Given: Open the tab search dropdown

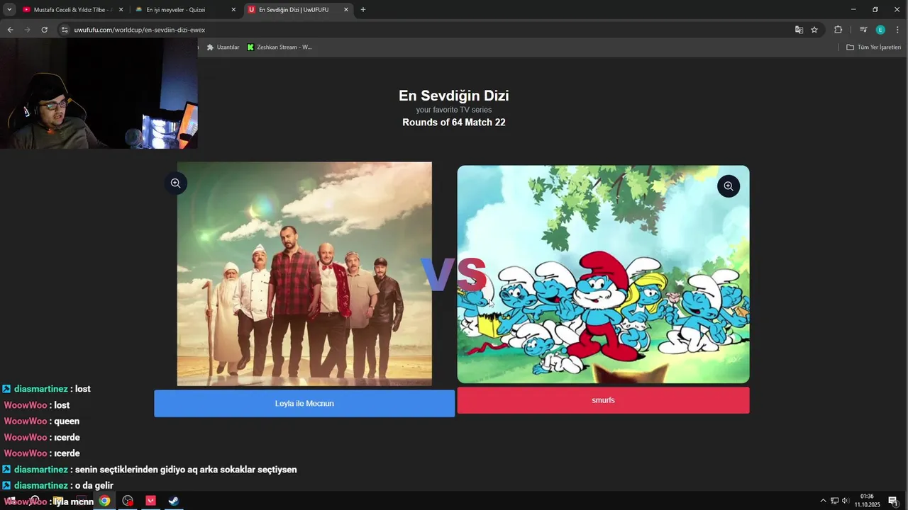Looking at the screenshot, I should (x=9, y=10).
